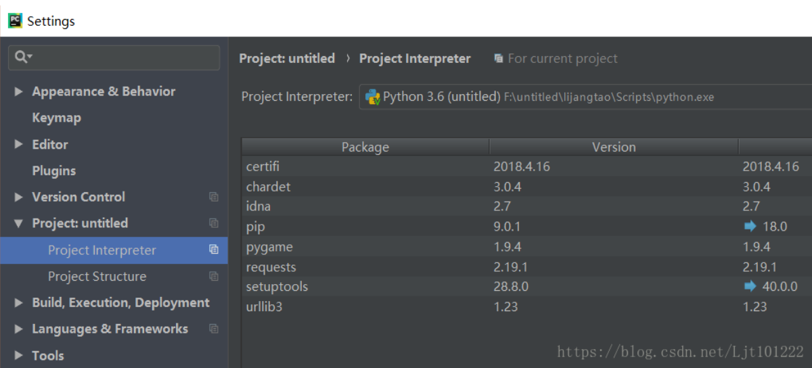Click the Python interpreter icon
Viewport: 812px width, 368px height.
372,97
